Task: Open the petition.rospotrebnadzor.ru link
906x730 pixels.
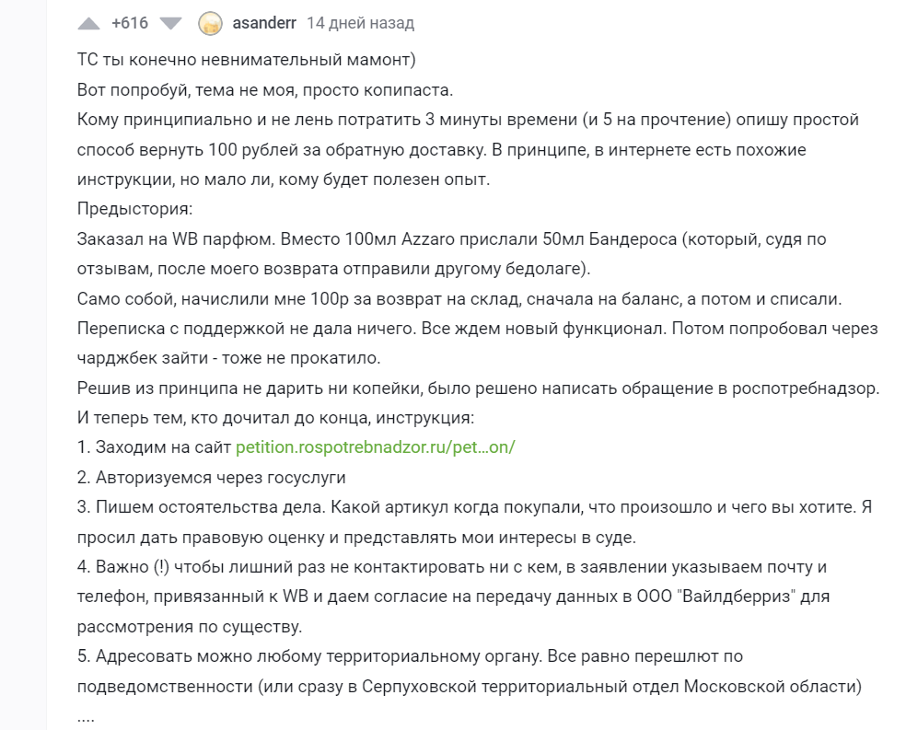Action: tap(376, 447)
